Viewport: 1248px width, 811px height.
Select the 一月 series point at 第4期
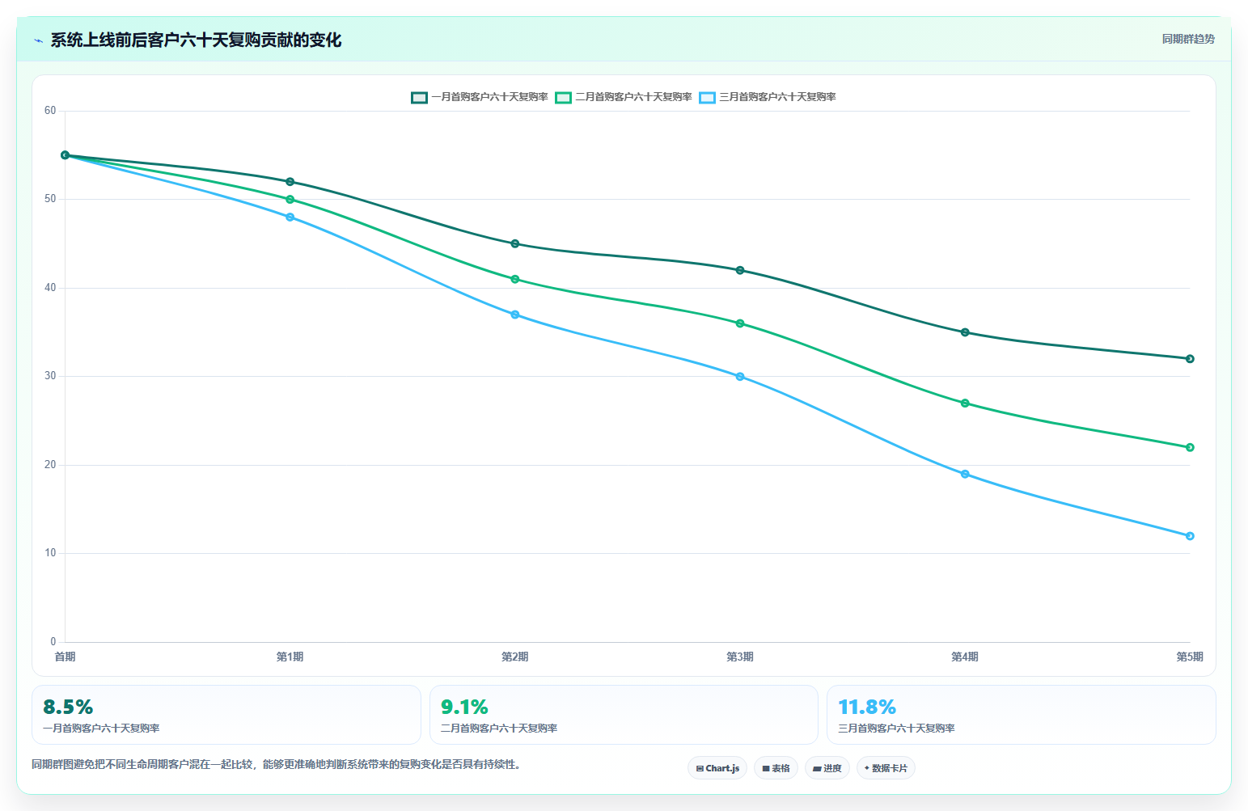[x=965, y=332]
